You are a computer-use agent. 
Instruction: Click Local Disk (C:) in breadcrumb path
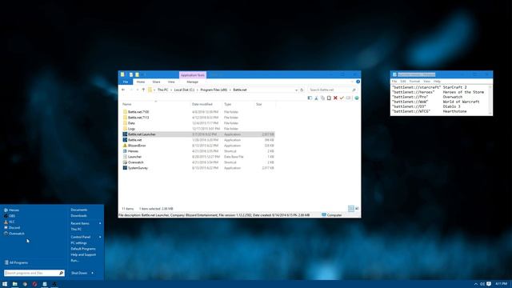(x=184, y=90)
